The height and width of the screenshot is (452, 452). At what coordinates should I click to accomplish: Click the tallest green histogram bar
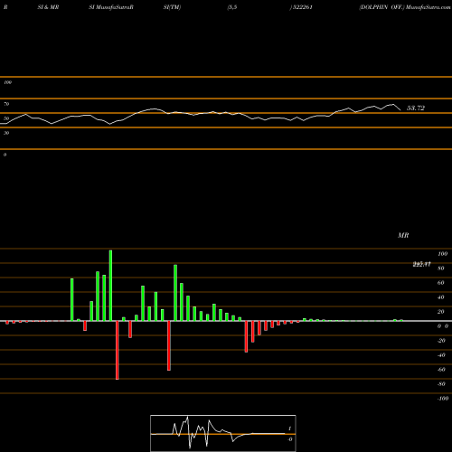[x=110, y=286]
